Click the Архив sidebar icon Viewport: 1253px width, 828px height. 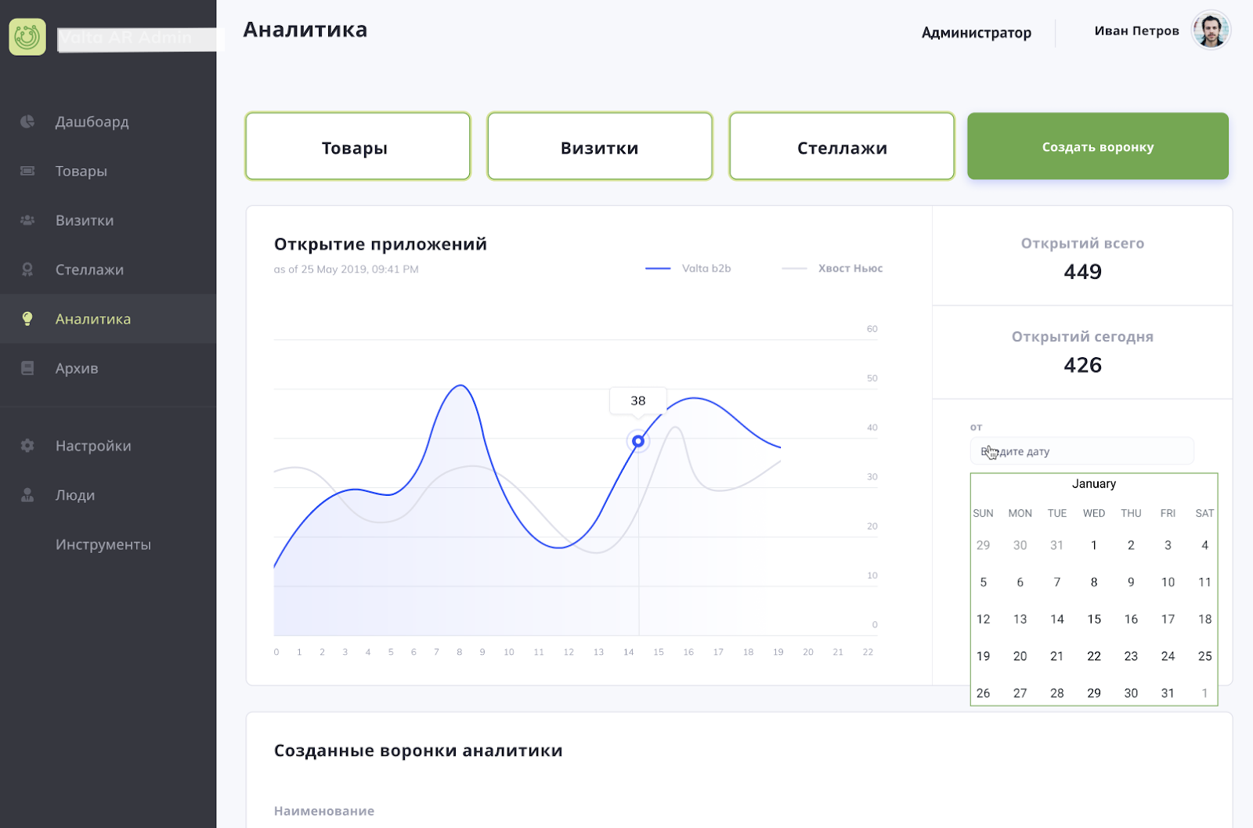(x=27, y=368)
